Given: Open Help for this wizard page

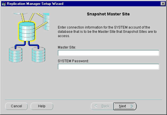Looking at the screenshot, I should pyautogui.click(x=42, y=106).
